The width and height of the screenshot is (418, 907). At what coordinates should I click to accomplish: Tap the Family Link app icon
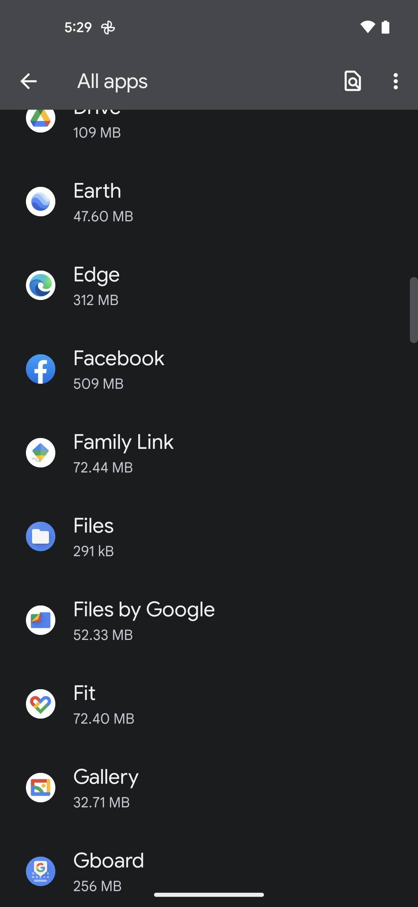pos(41,453)
